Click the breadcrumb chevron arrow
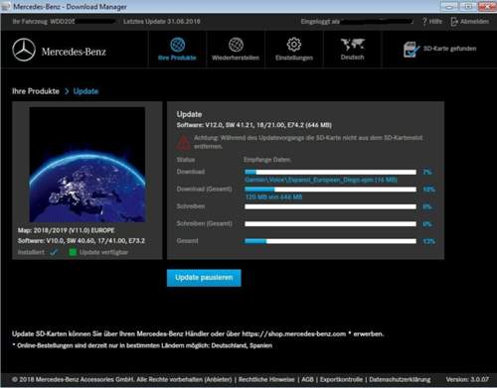Viewport: 497px width, 388px height. point(67,91)
